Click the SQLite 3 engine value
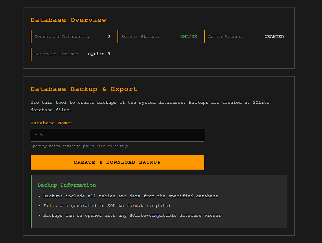 99,54
